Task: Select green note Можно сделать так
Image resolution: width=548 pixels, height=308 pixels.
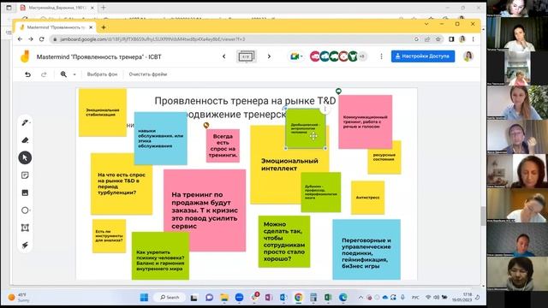Action: [x=284, y=241]
